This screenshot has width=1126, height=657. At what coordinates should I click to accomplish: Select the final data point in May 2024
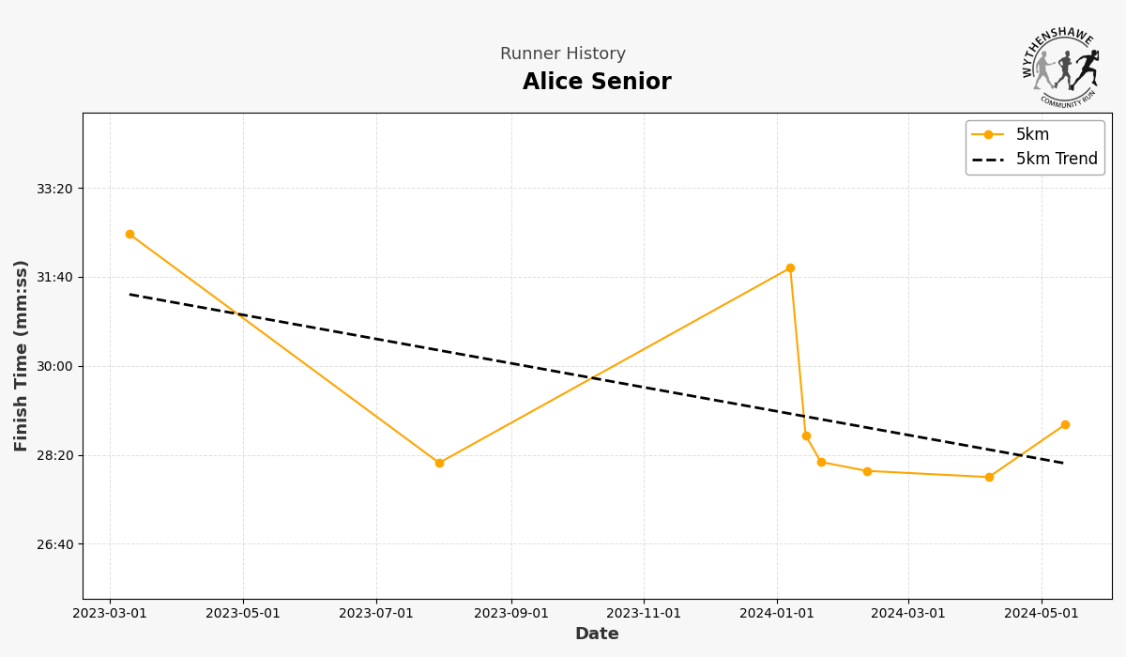[x=1065, y=425]
